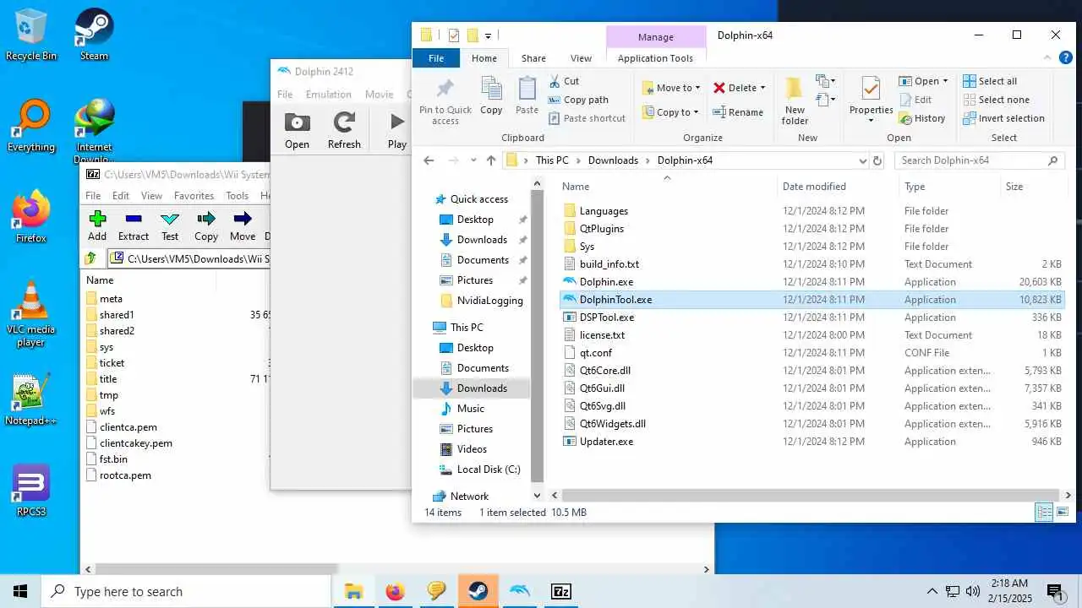Click Play in Dolphin toolbar

pyautogui.click(x=397, y=131)
